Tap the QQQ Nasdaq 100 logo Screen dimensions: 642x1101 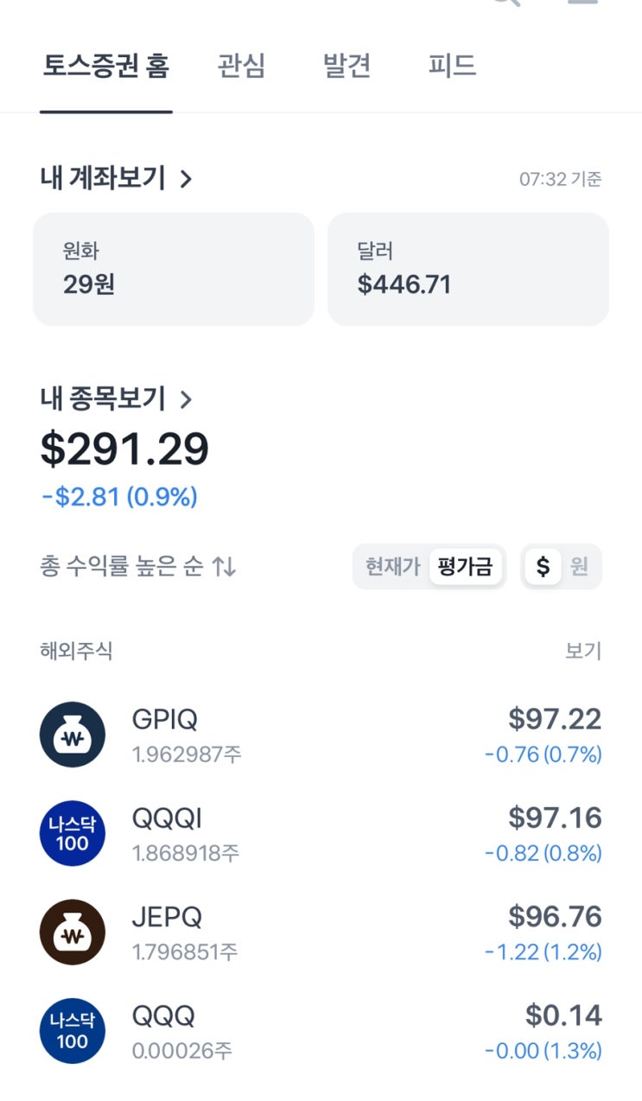[73, 1030]
